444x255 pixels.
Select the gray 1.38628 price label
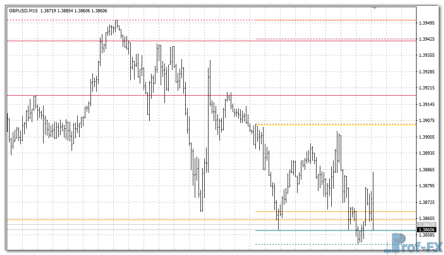pos(426,224)
